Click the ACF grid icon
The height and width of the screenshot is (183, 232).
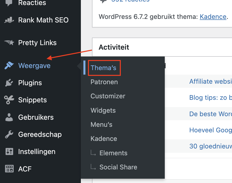point(9,169)
